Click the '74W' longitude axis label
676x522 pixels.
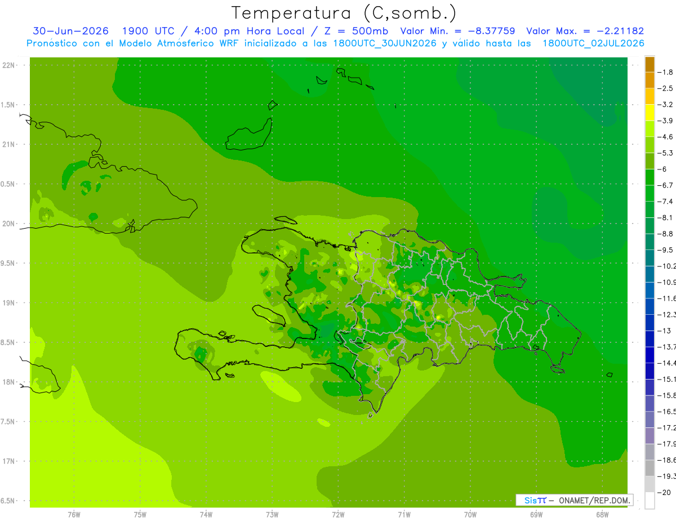pos(206,515)
